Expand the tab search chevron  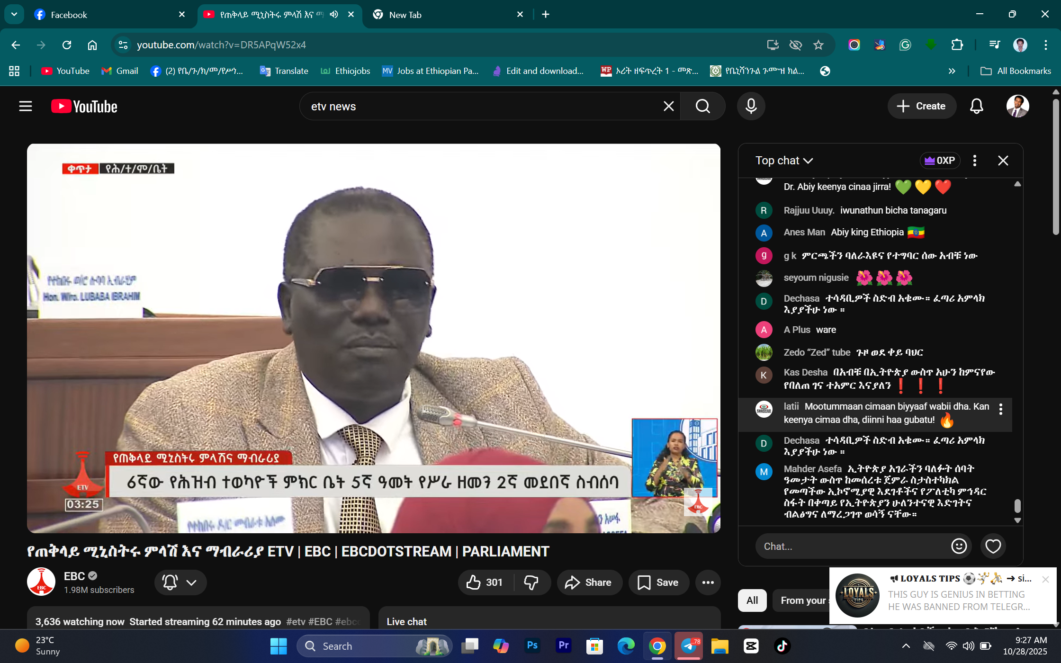pyautogui.click(x=14, y=14)
